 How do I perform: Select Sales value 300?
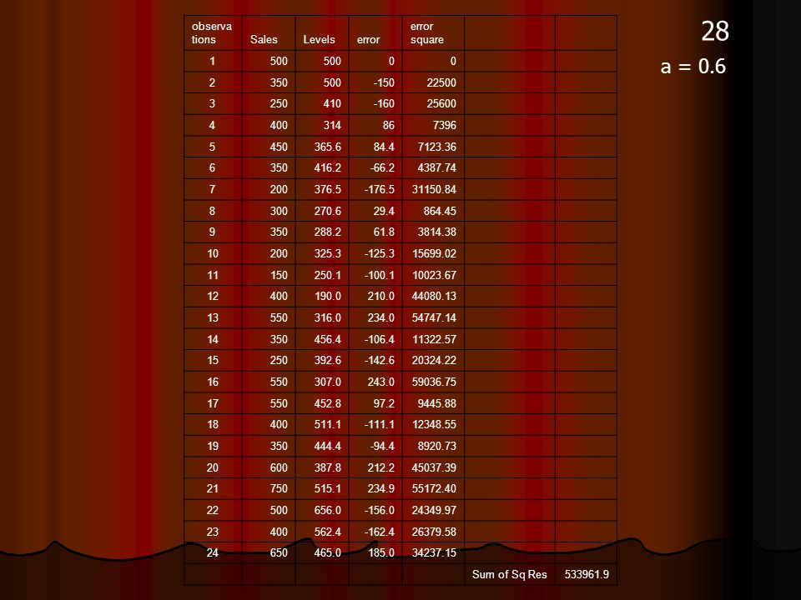(x=279, y=211)
